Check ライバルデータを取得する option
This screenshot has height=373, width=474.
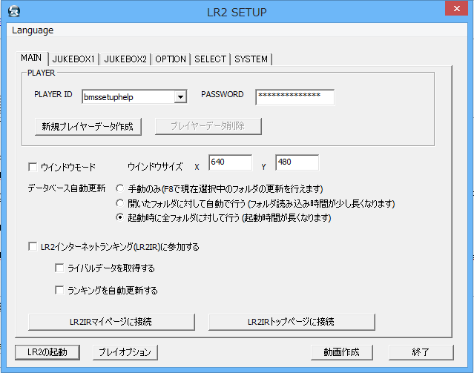point(59,268)
